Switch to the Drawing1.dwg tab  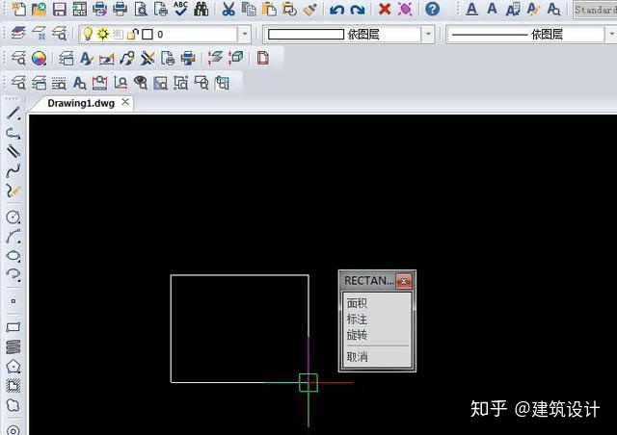pos(81,103)
